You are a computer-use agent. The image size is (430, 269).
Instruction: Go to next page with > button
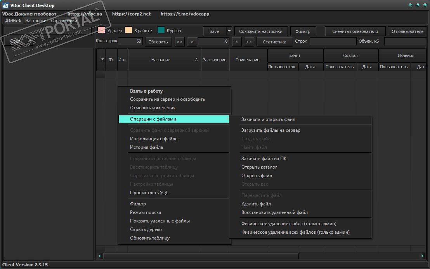(x=237, y=42)
